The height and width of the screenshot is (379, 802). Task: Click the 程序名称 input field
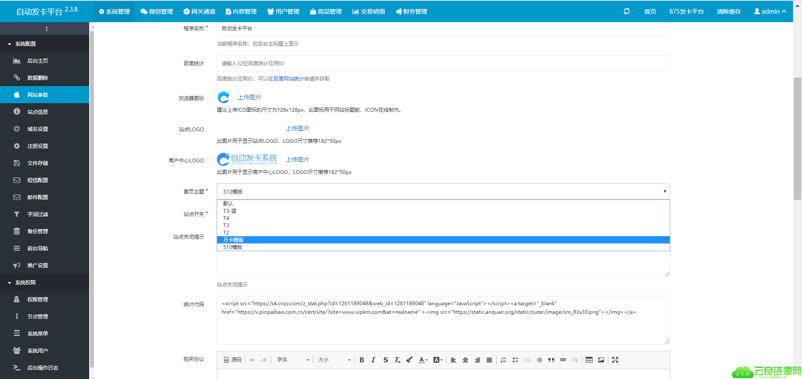pyautogui.click(x=443, y=29)
